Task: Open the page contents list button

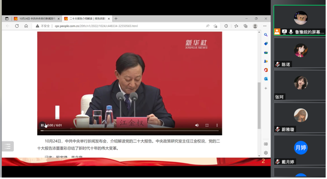Action: [x=8, y=147]
